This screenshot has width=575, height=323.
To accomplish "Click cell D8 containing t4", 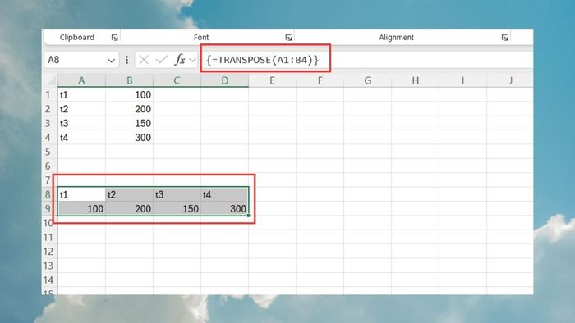I will (224, 194).
